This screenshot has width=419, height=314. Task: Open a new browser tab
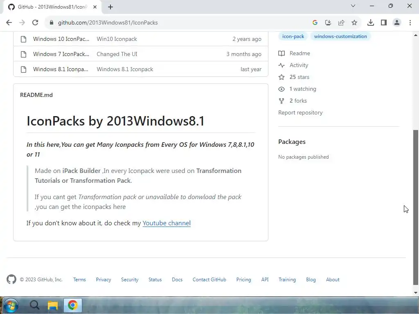[110, 7]
